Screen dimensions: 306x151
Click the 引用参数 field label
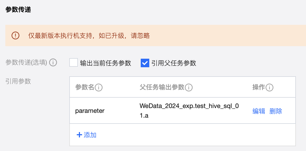pyautogui.click(x=18, y=81)
